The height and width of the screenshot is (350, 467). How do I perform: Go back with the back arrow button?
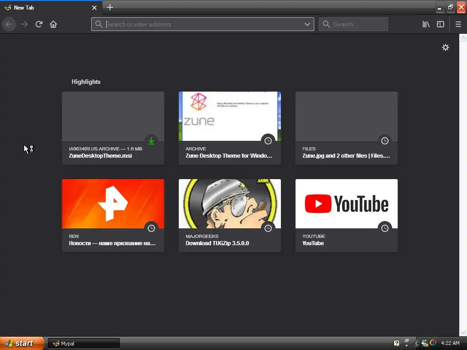point(9,24)
